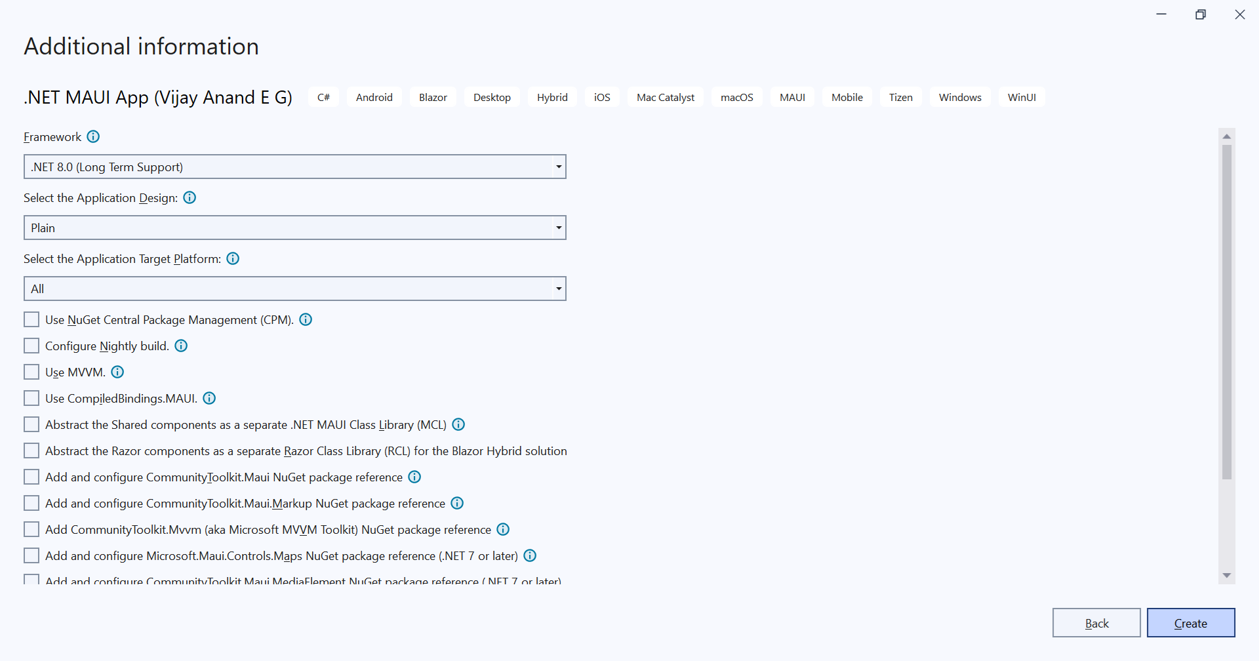Show info for CommunityToolkit.Mvvm package reference
Viewport: 1259px width, 661px height.
pos(503,529)
